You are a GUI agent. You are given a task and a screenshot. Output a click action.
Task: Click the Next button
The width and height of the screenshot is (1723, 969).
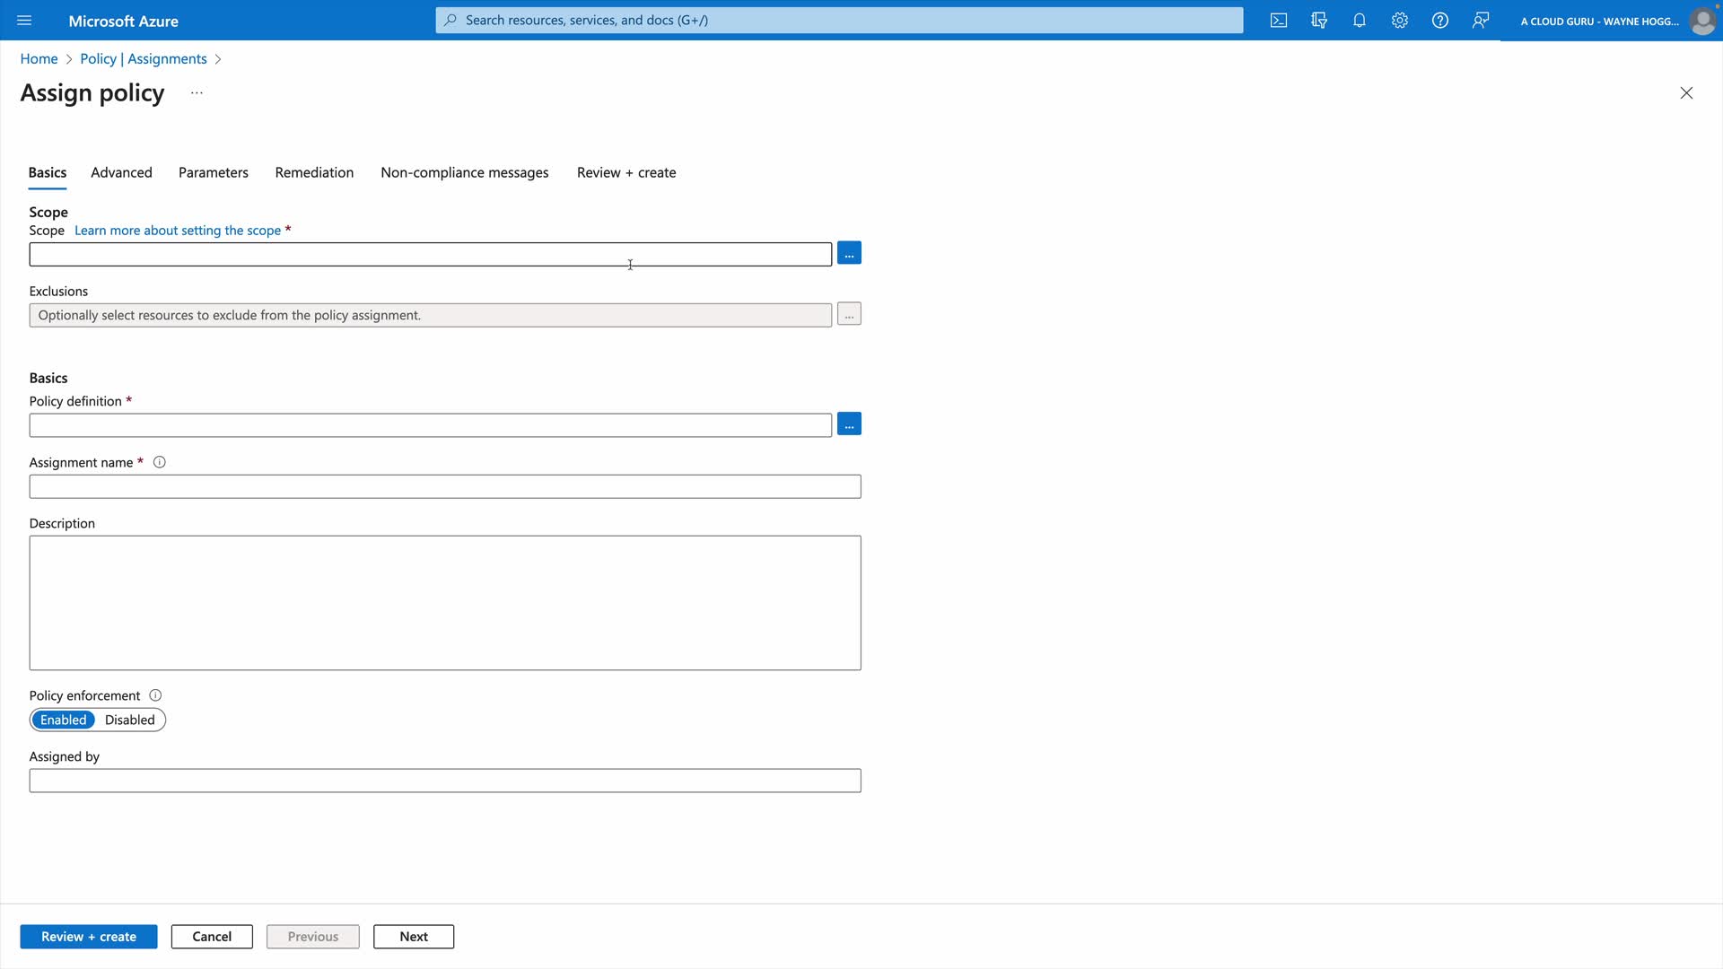tap(414, 937)
